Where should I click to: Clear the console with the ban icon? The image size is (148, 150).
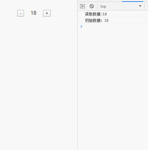[x=92, y=6]
